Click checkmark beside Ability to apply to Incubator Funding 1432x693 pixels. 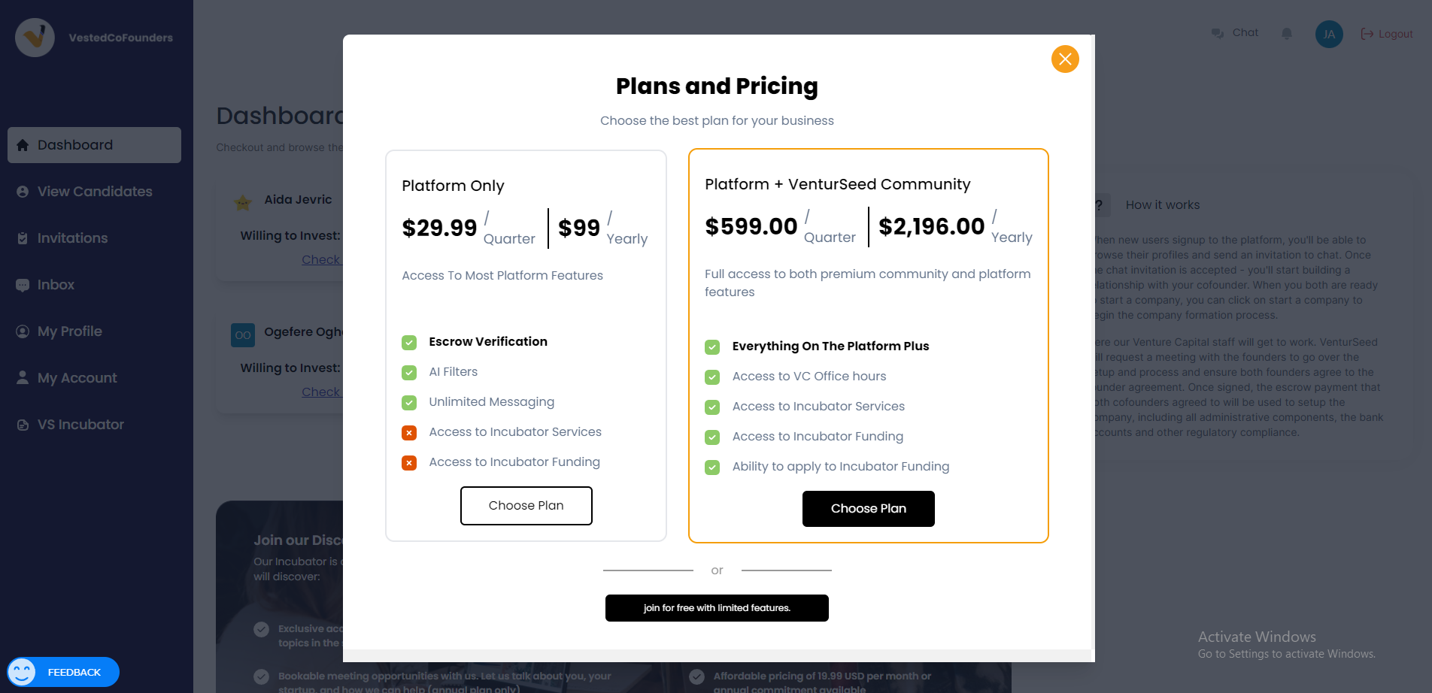[x=712, y=468]
